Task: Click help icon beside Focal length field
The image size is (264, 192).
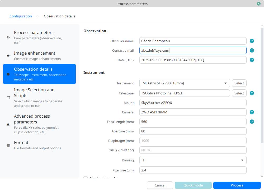Action: [252, 122]
